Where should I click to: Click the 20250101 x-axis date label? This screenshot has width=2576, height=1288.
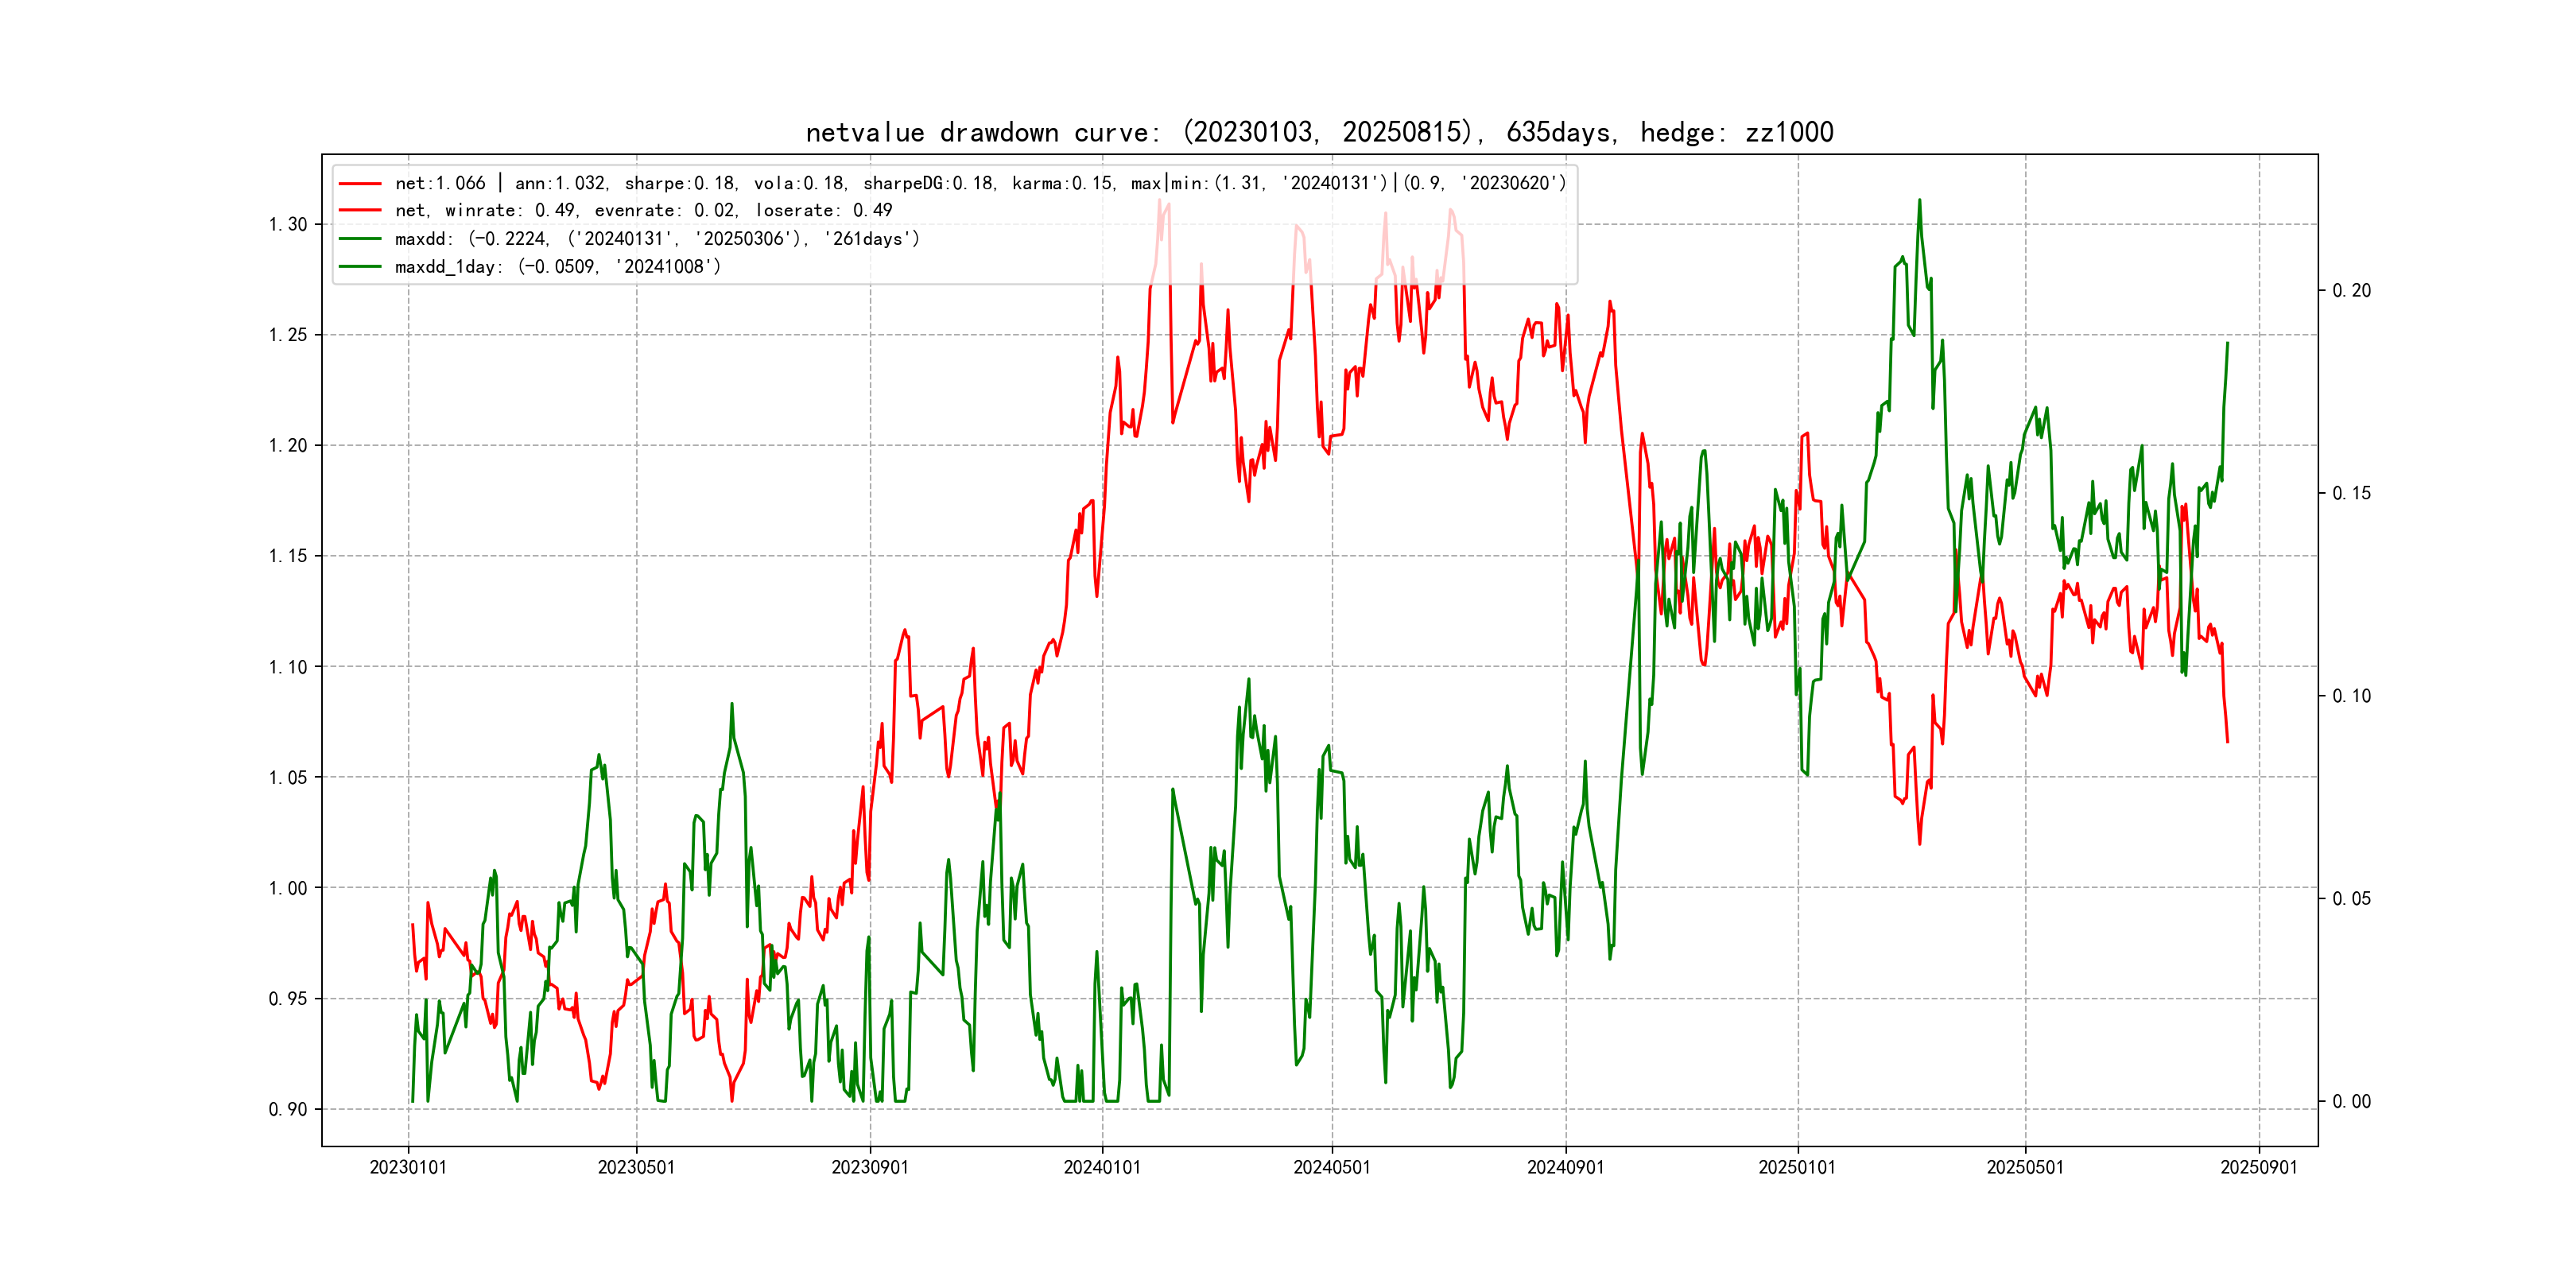coord(1797,1168)
